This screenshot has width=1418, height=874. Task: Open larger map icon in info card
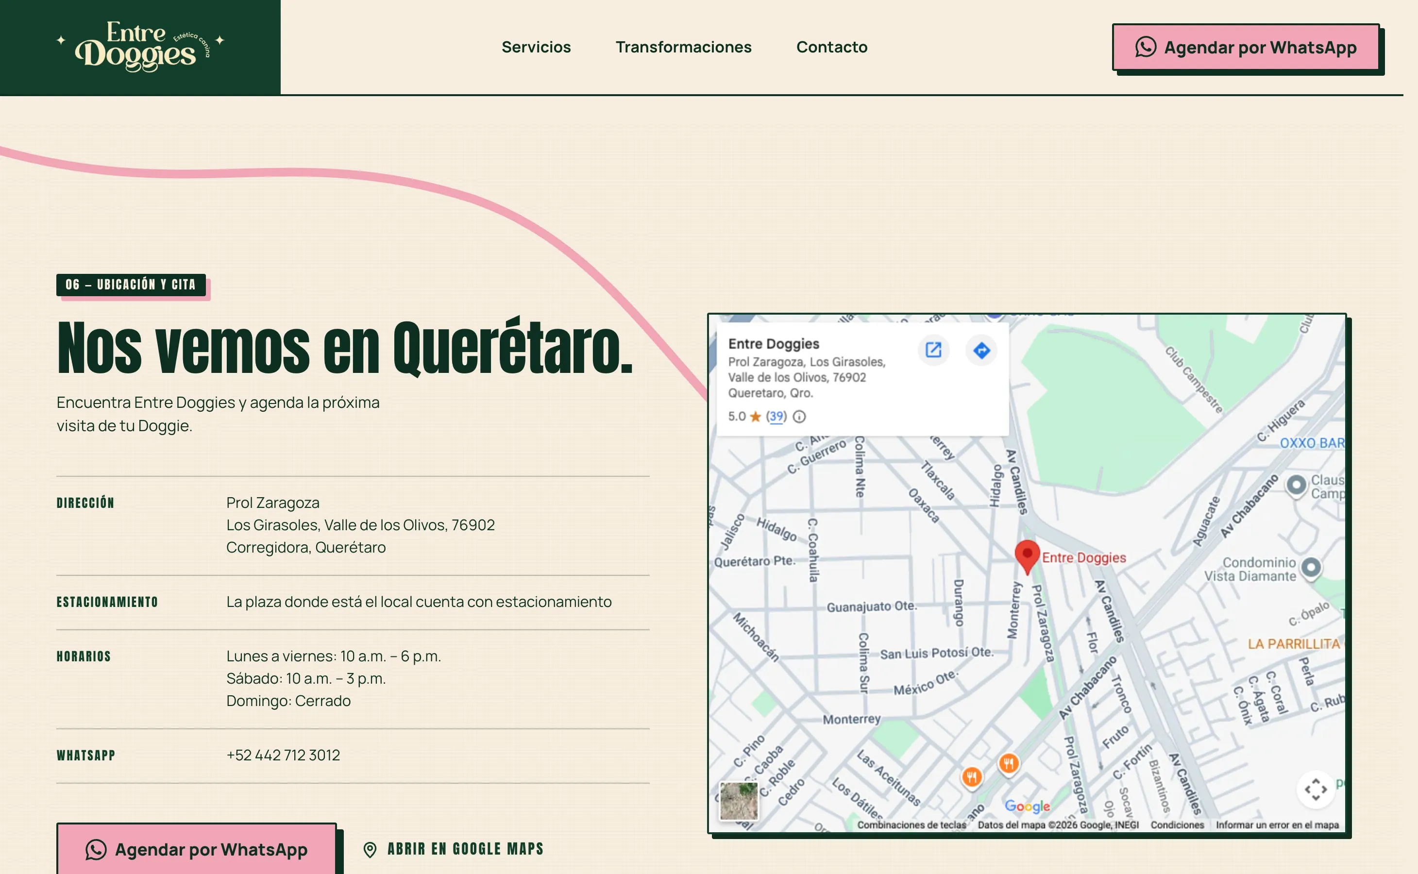[933, 350]
